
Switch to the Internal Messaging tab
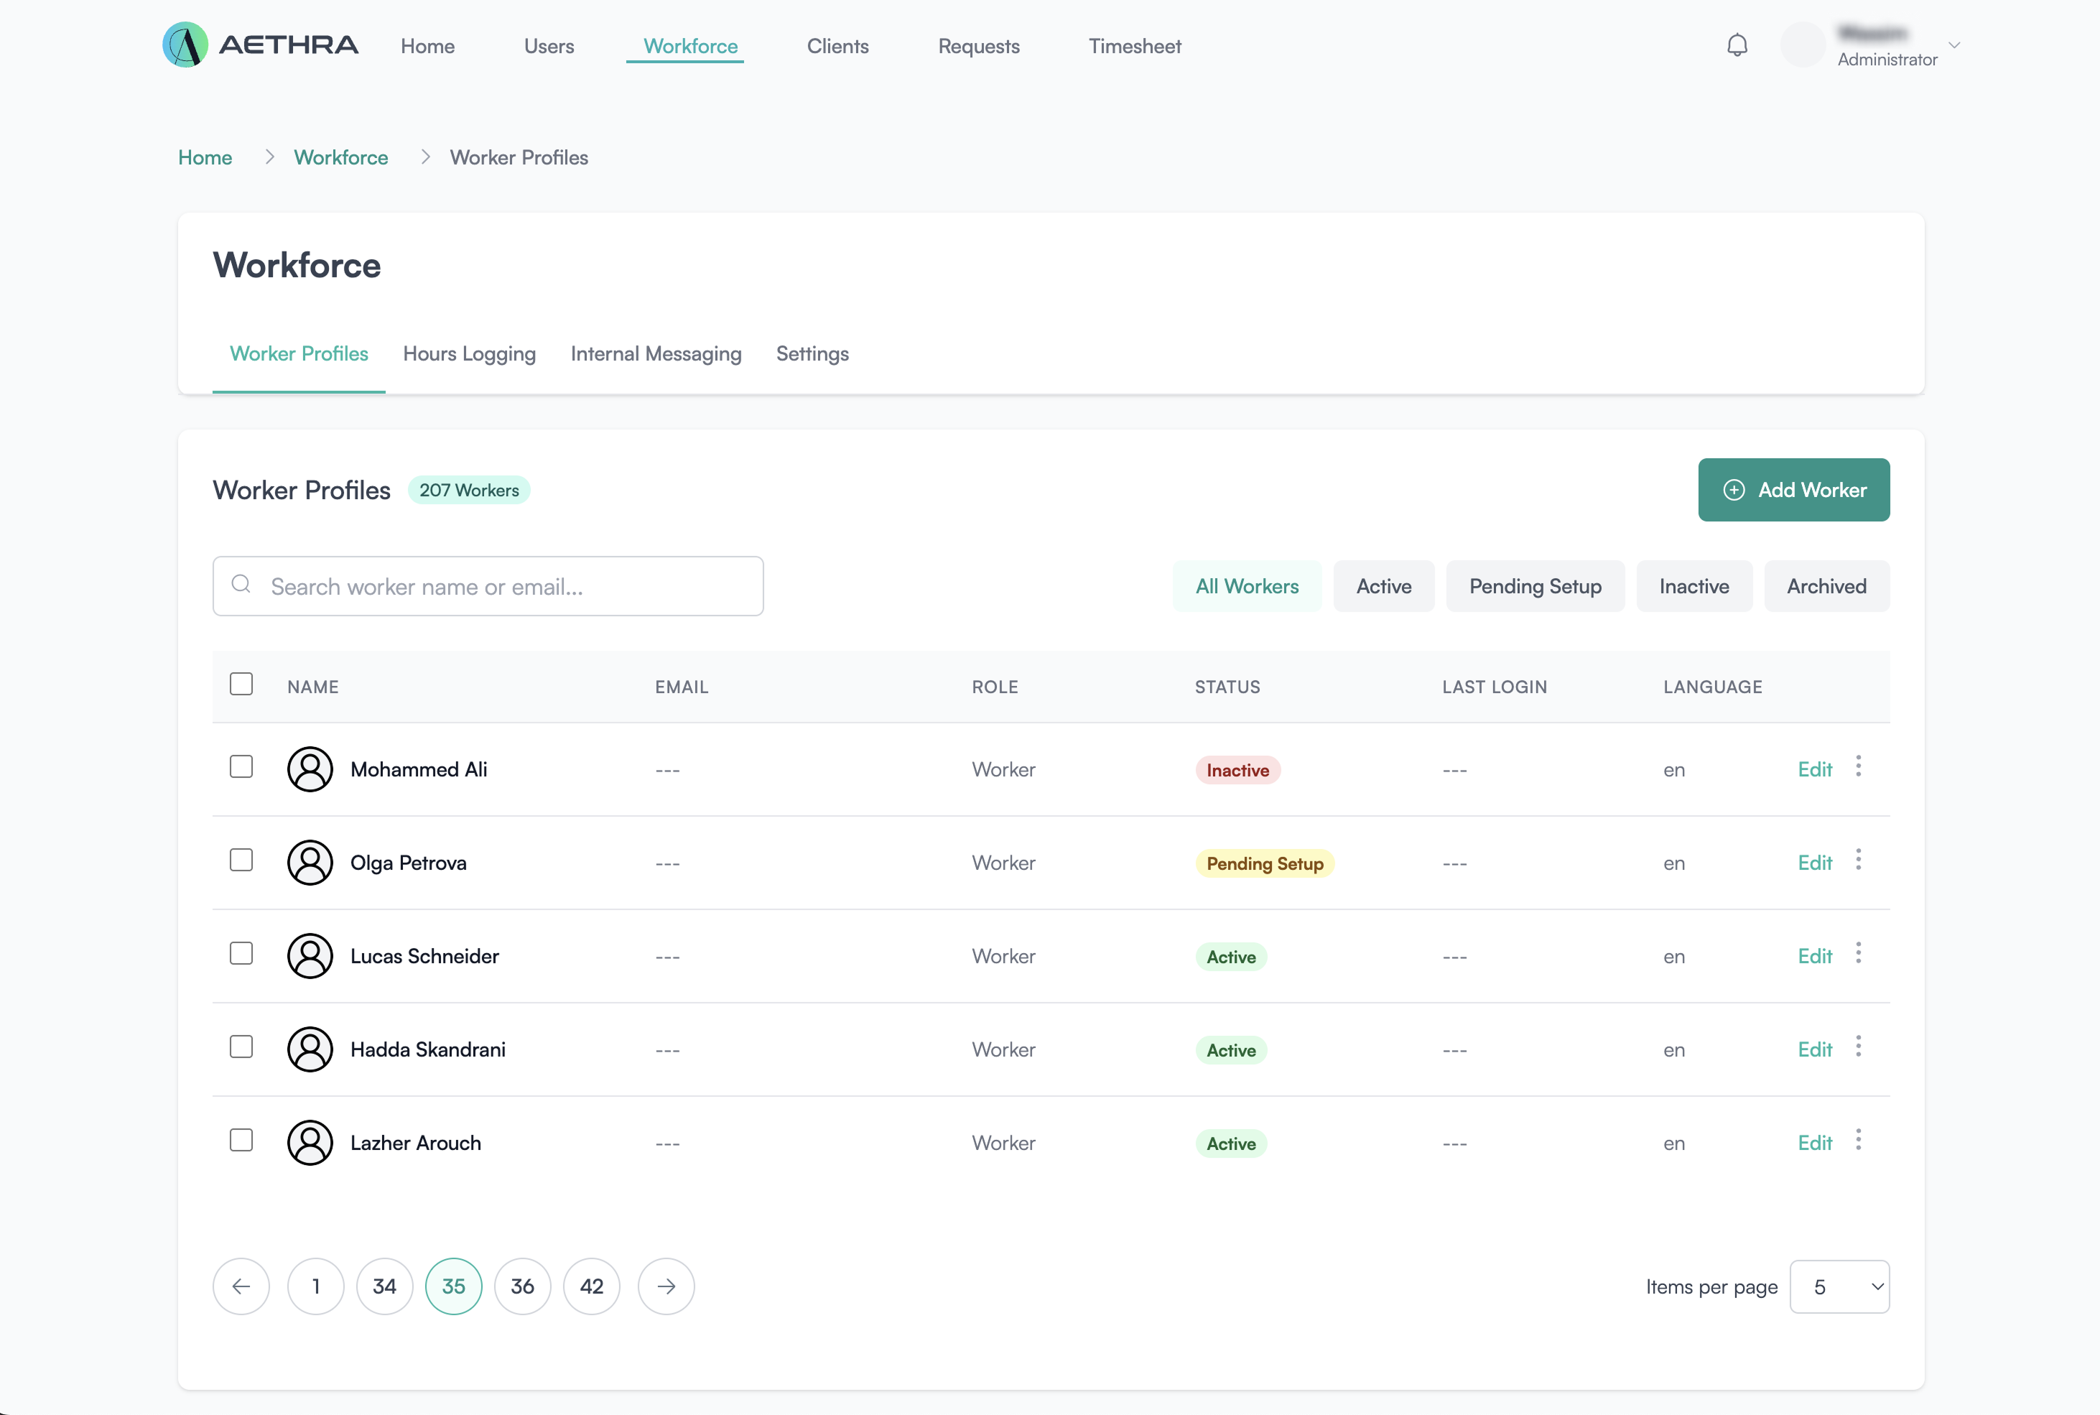pos(656,353)
